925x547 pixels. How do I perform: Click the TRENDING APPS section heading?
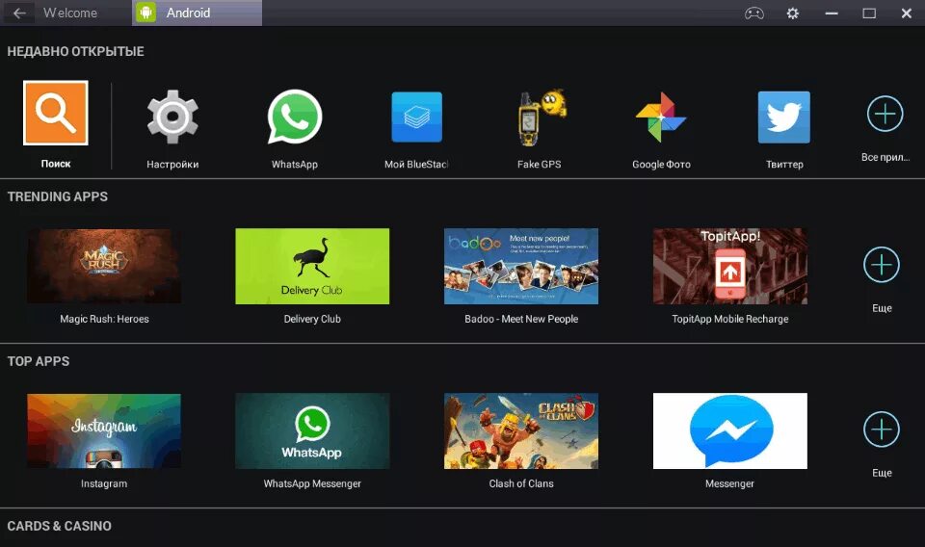point(57,196)
